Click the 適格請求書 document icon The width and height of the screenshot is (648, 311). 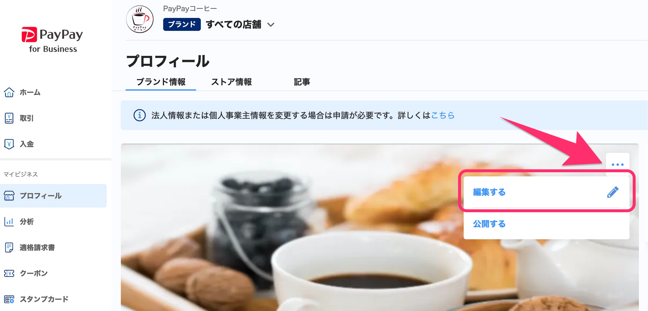click(x=9, y=248)
